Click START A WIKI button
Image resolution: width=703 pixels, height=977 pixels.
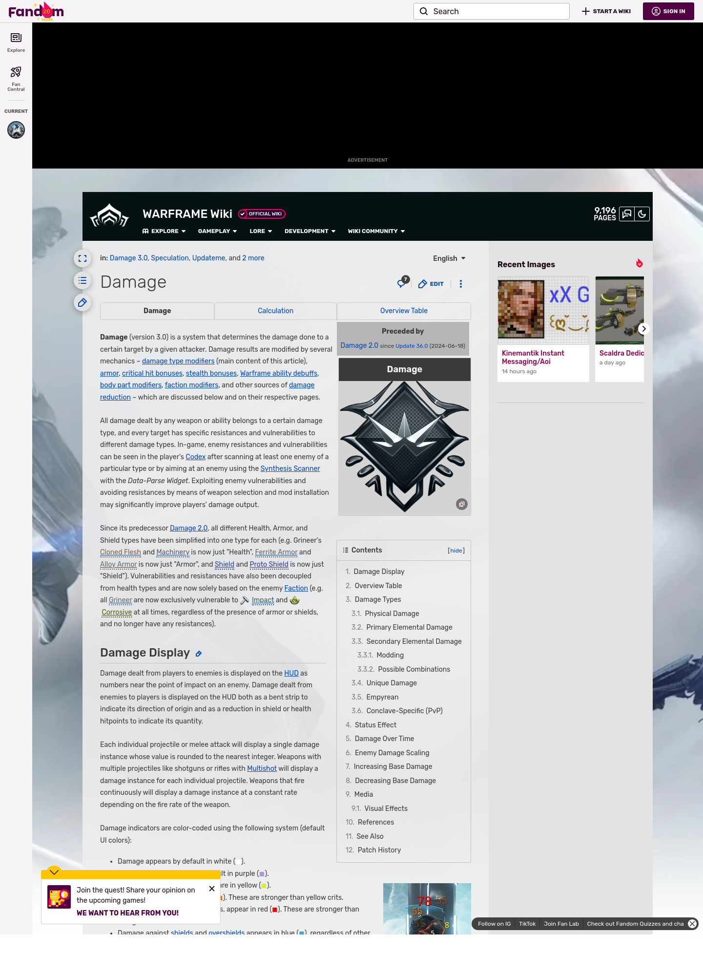(x=606, y=11)
